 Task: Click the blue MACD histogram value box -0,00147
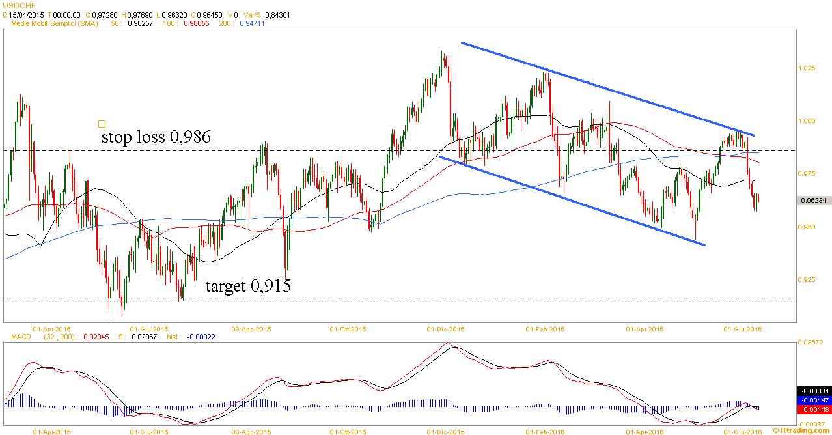tap(814, 400)
